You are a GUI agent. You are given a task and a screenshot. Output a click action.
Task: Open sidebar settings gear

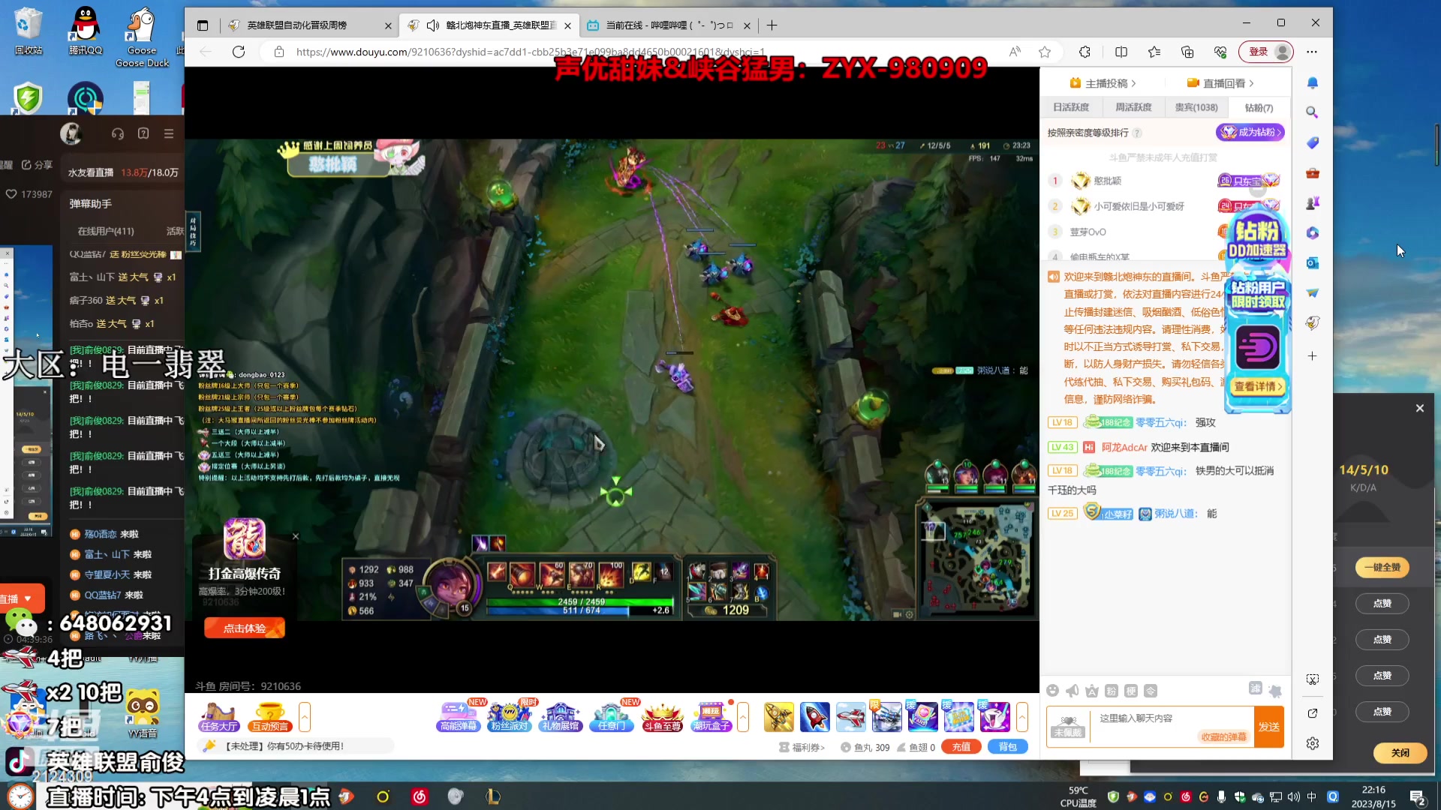point(1312,743)
